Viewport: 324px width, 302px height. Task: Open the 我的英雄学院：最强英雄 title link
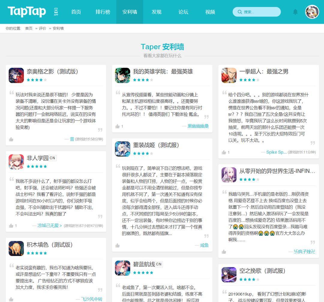(163, 72)
